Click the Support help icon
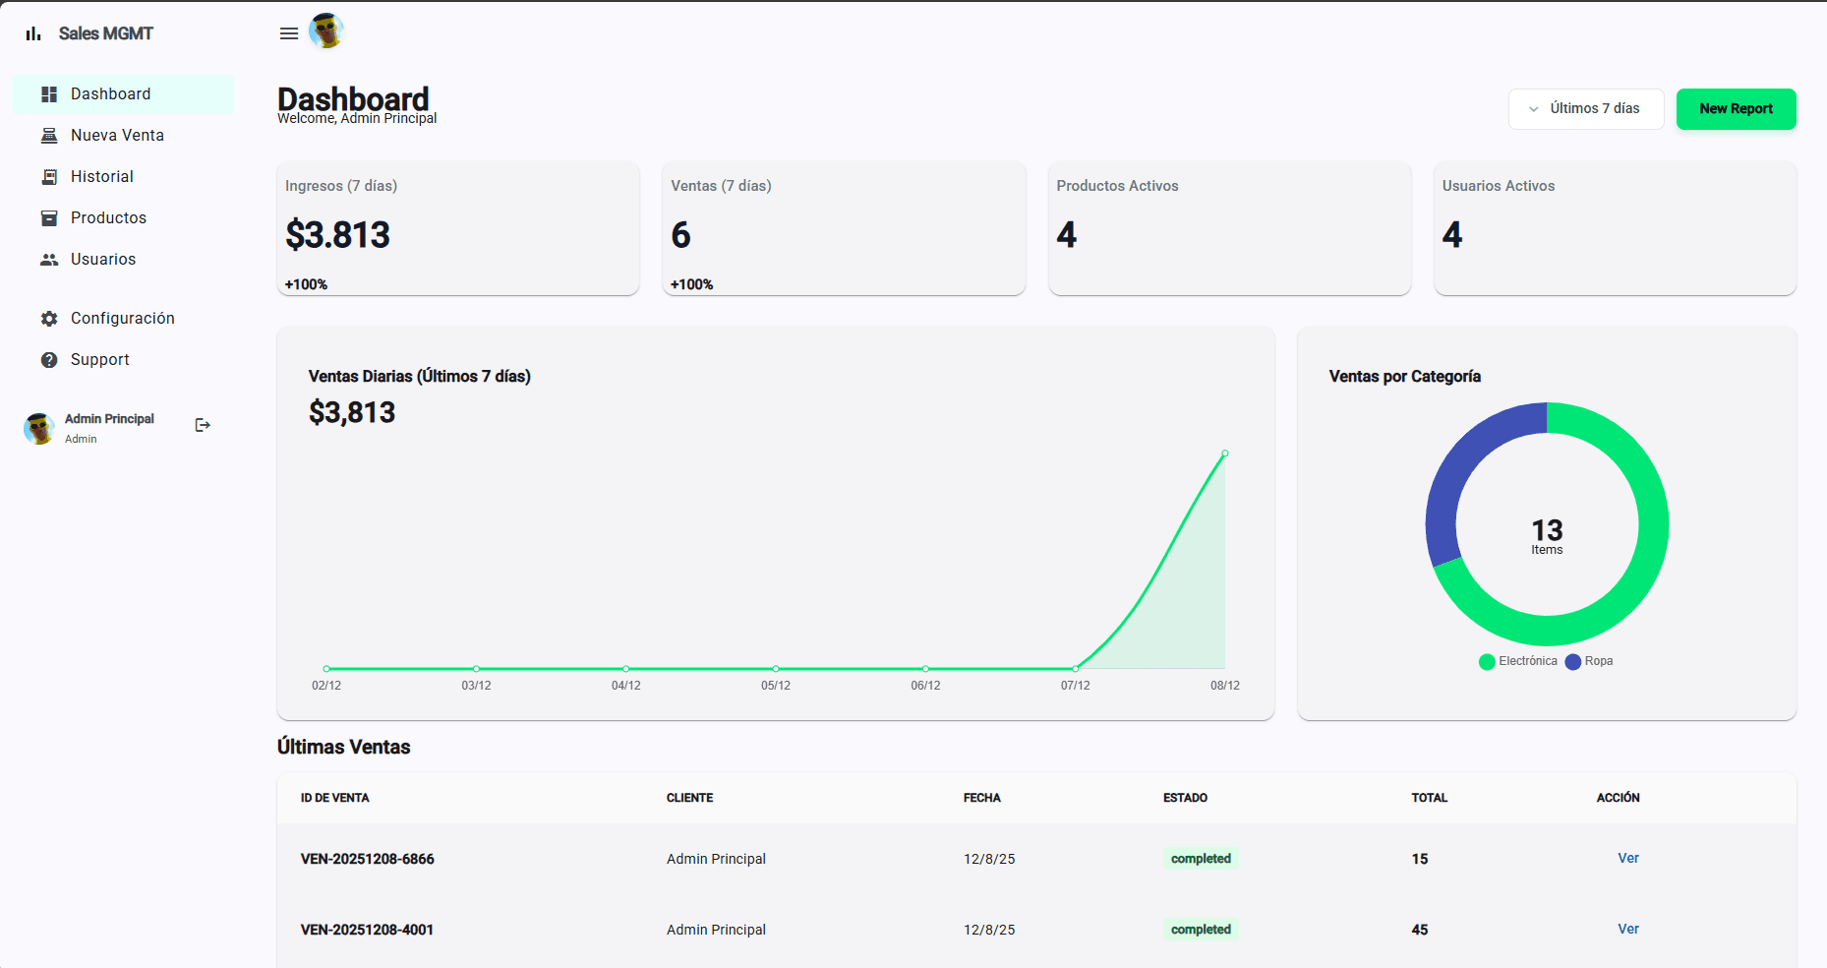 click(x=48, y=359)
